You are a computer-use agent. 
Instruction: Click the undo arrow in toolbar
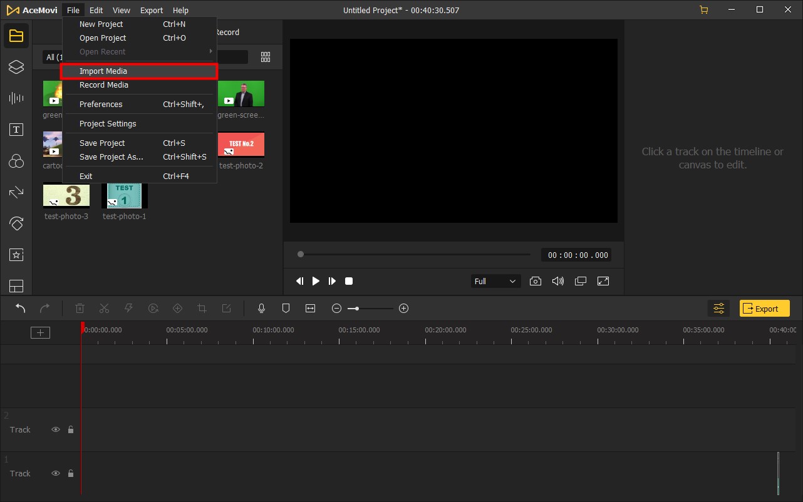click(x=21, y=308)
